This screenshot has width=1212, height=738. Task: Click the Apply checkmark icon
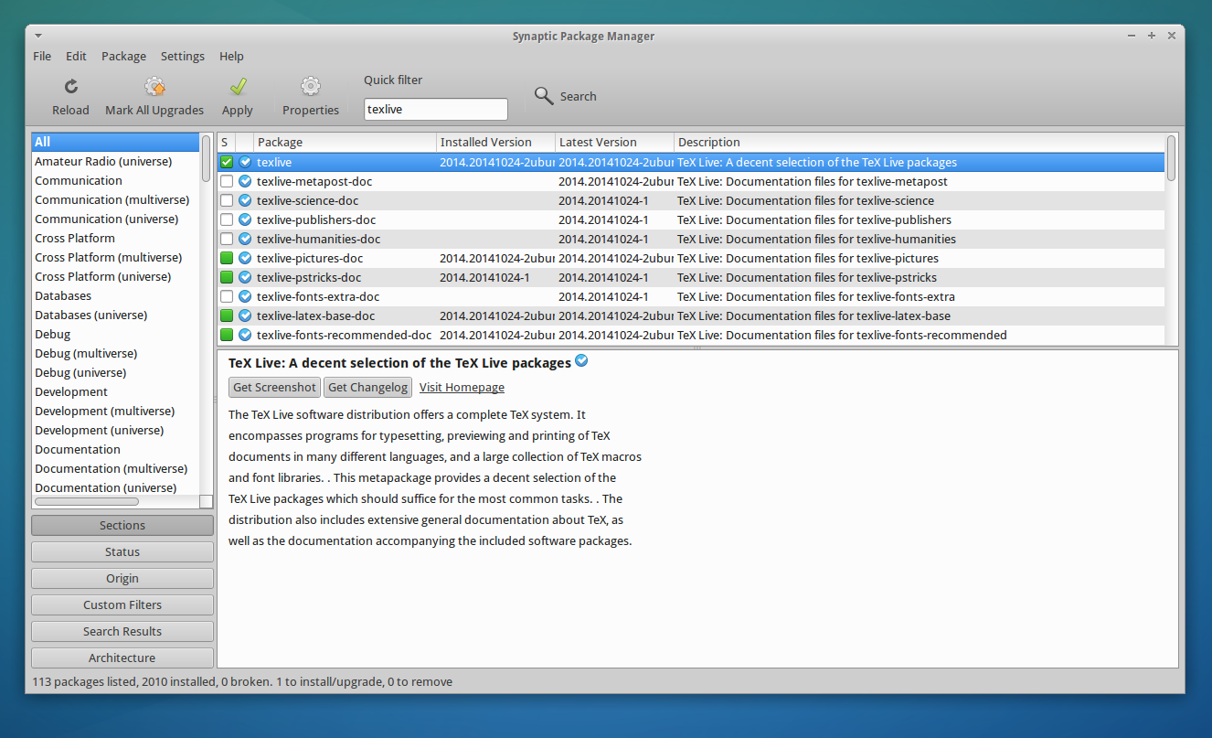pyautogui.click(x=238, y=87)
